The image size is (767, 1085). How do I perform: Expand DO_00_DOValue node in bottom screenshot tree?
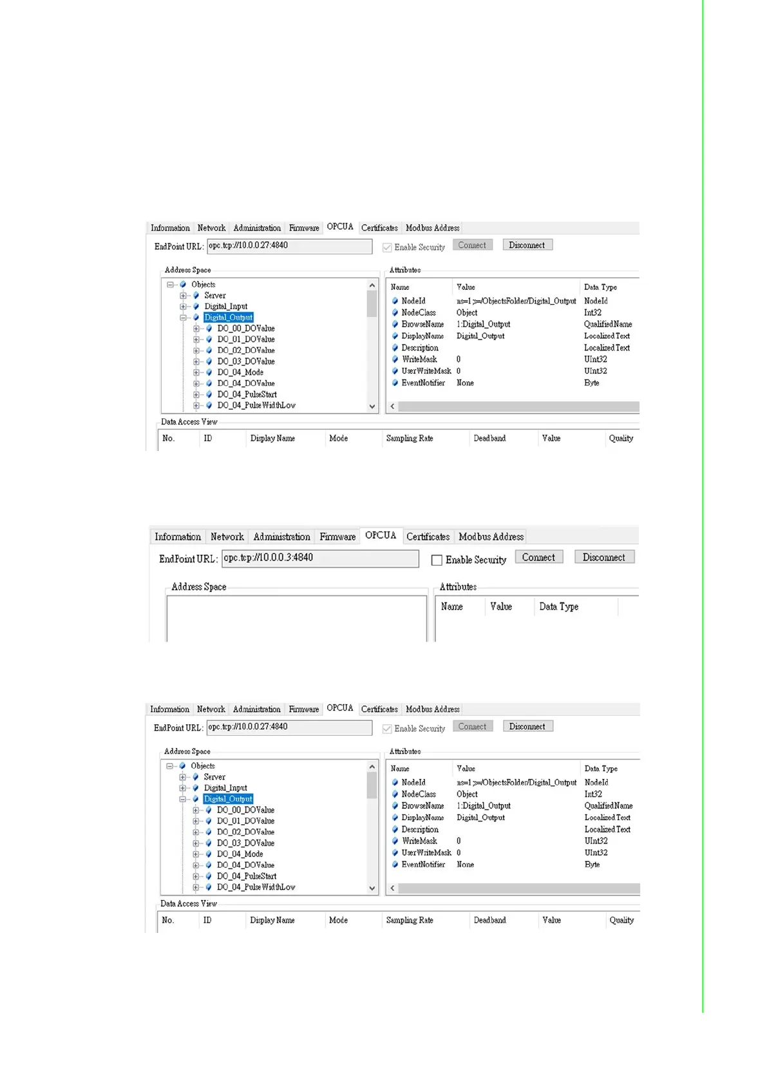pos(195,810)
